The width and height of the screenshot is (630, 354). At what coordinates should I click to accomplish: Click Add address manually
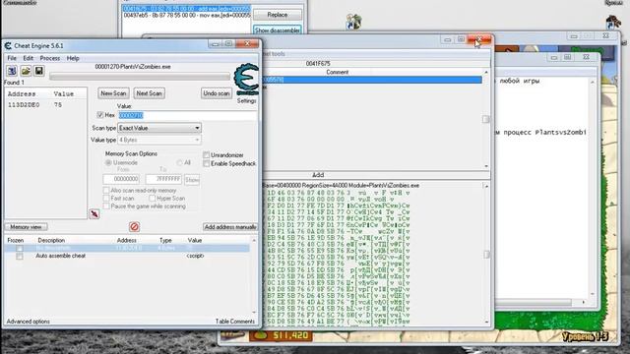pyautogui.click(x=230, y=227)
